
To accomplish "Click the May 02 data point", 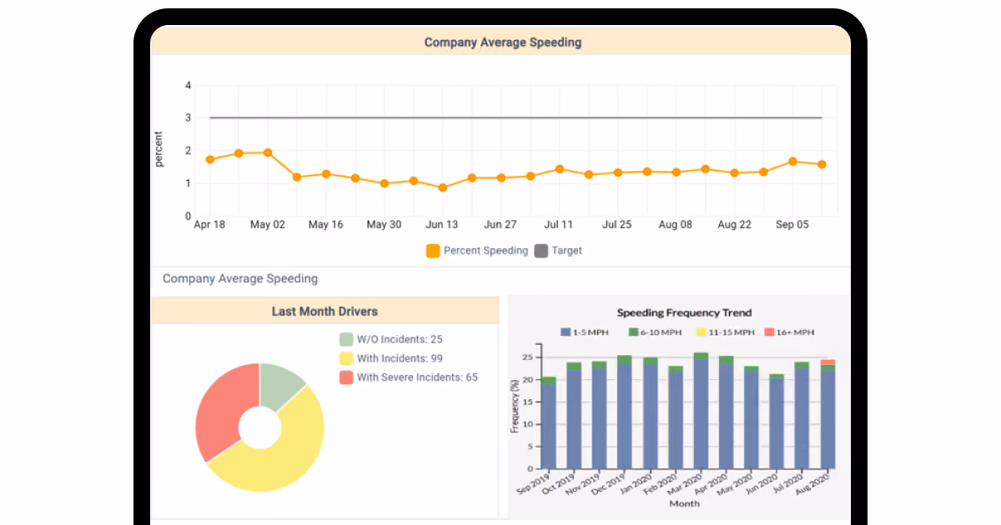I will coord(268,152).
